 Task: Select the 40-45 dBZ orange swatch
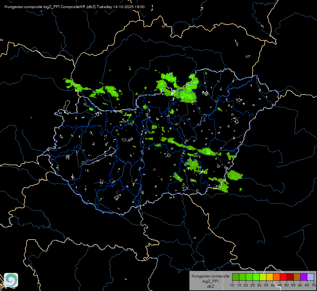pos(277,277)
